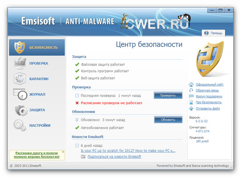Open the 'Is your PC up to scratch' news link
The image size is (241, 177).
[x=128, y=151]
